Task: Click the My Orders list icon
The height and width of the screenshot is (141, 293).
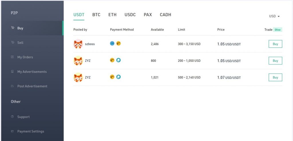Action: coord(12,57)
